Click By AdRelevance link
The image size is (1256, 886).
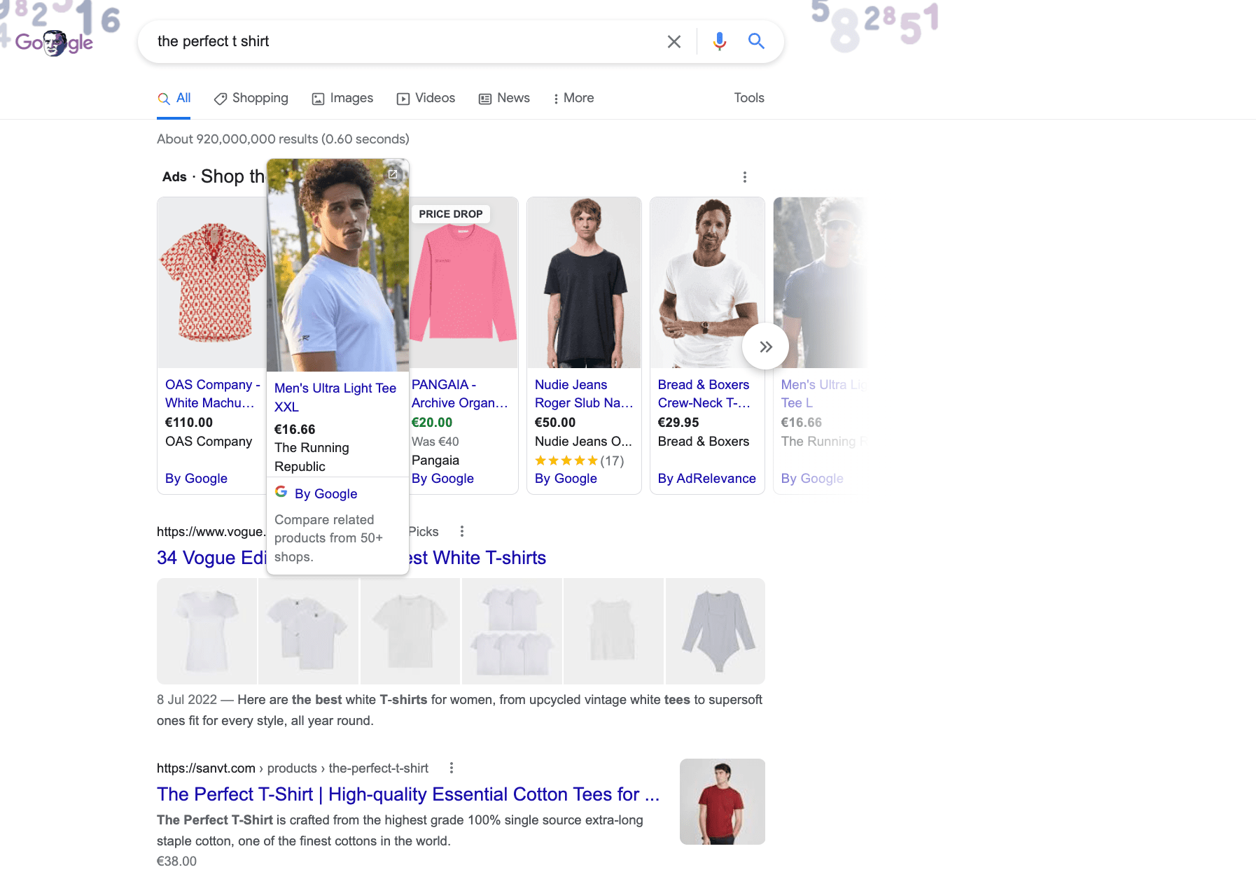tap(707, 479)
